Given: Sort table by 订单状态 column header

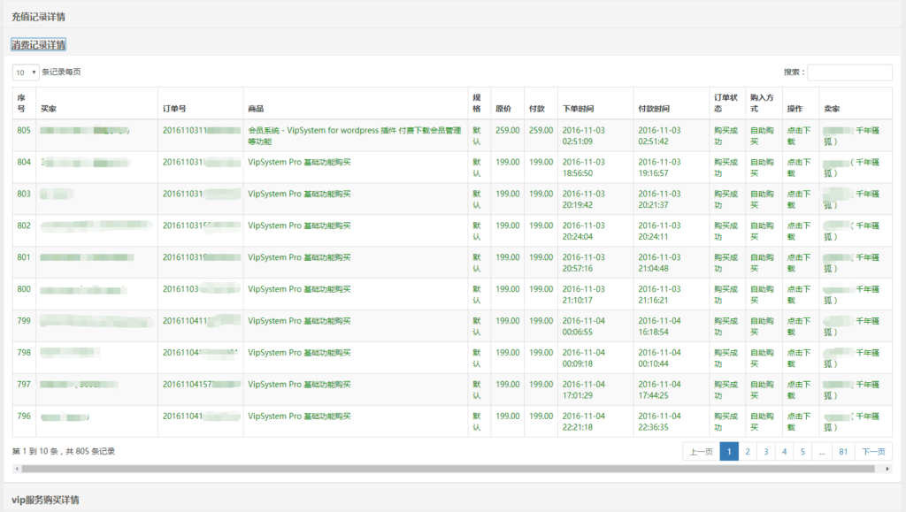Looking at the screenshot, I should pyautogui.click(x=726, y=103).
